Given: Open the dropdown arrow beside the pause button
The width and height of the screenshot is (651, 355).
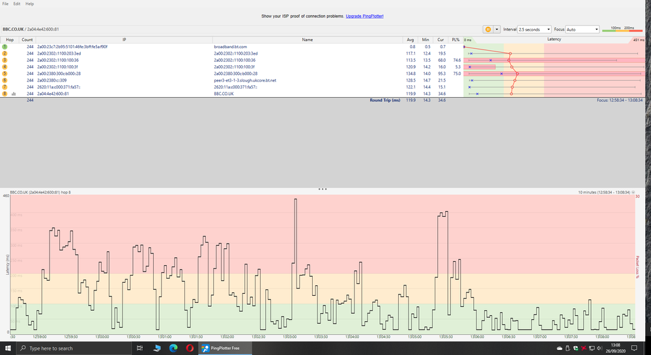Looking at the screenshot, I should 498,29.
